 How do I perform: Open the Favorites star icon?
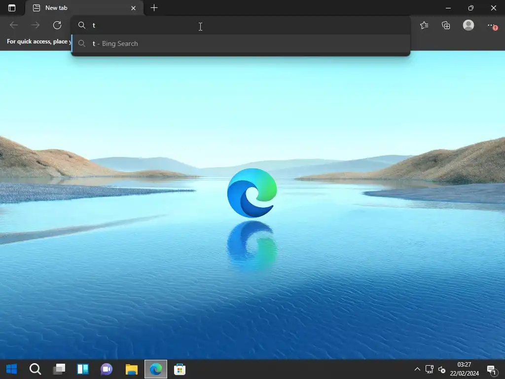(424, 25)
